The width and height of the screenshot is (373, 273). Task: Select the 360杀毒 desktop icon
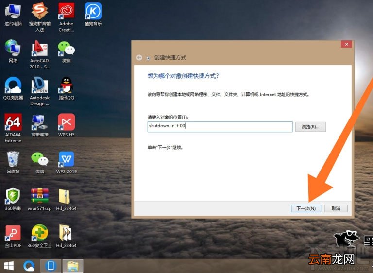pos(13,199)
